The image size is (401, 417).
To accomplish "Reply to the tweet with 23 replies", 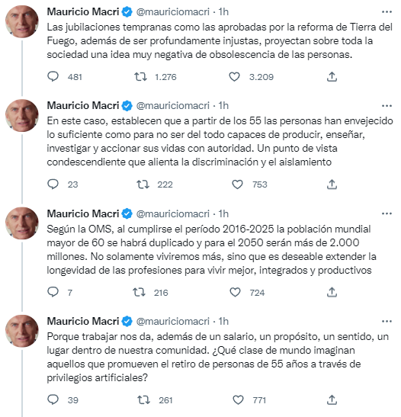I will click(53, 184).
